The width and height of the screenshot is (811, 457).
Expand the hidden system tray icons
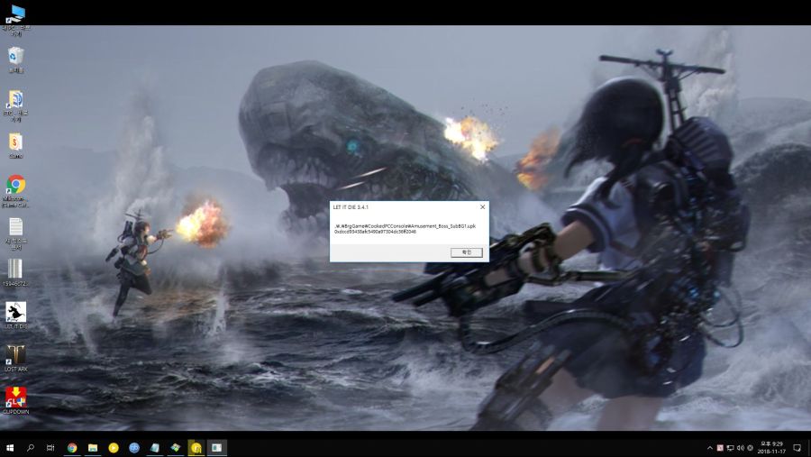[709, 447]
